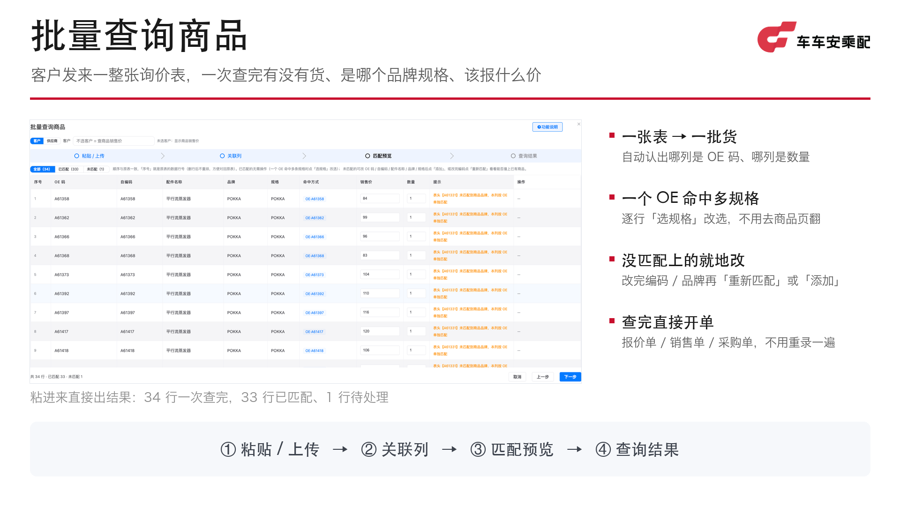Click chevron after 关联列 step
The width and height of the screenshot is (900, 506).
coord(304,156)
